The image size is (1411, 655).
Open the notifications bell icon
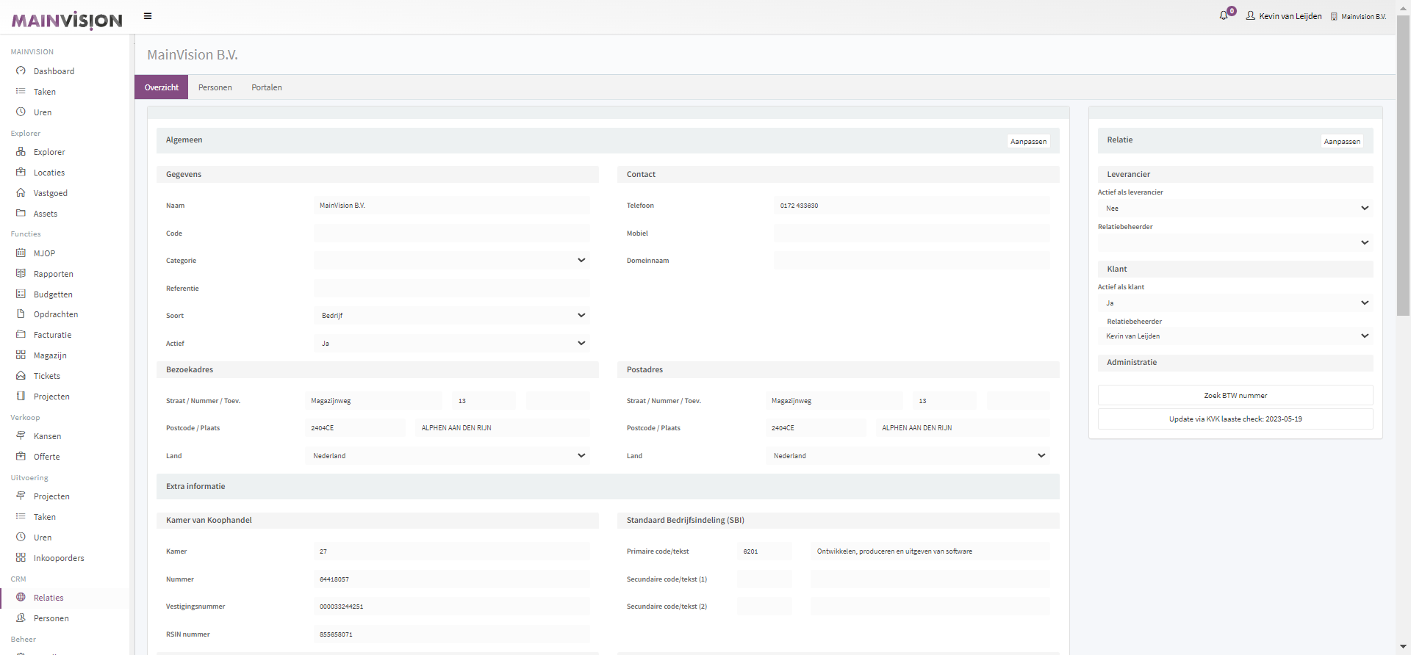[x=1224, y=15]
